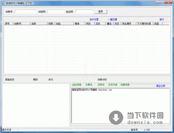Open the 包裹信息 tab
174x133 pixels.
pos(125,85)
